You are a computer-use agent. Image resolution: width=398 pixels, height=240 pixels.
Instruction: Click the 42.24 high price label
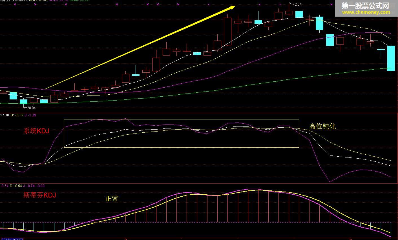pos(297,4)
